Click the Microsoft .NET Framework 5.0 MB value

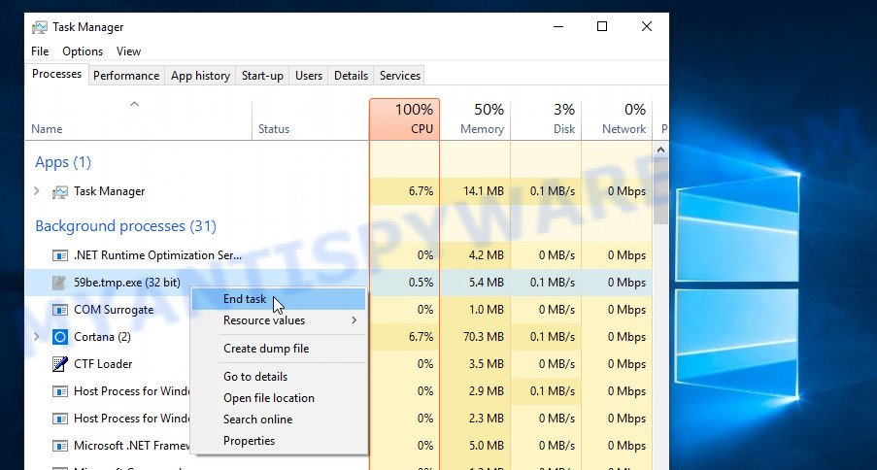487,446
